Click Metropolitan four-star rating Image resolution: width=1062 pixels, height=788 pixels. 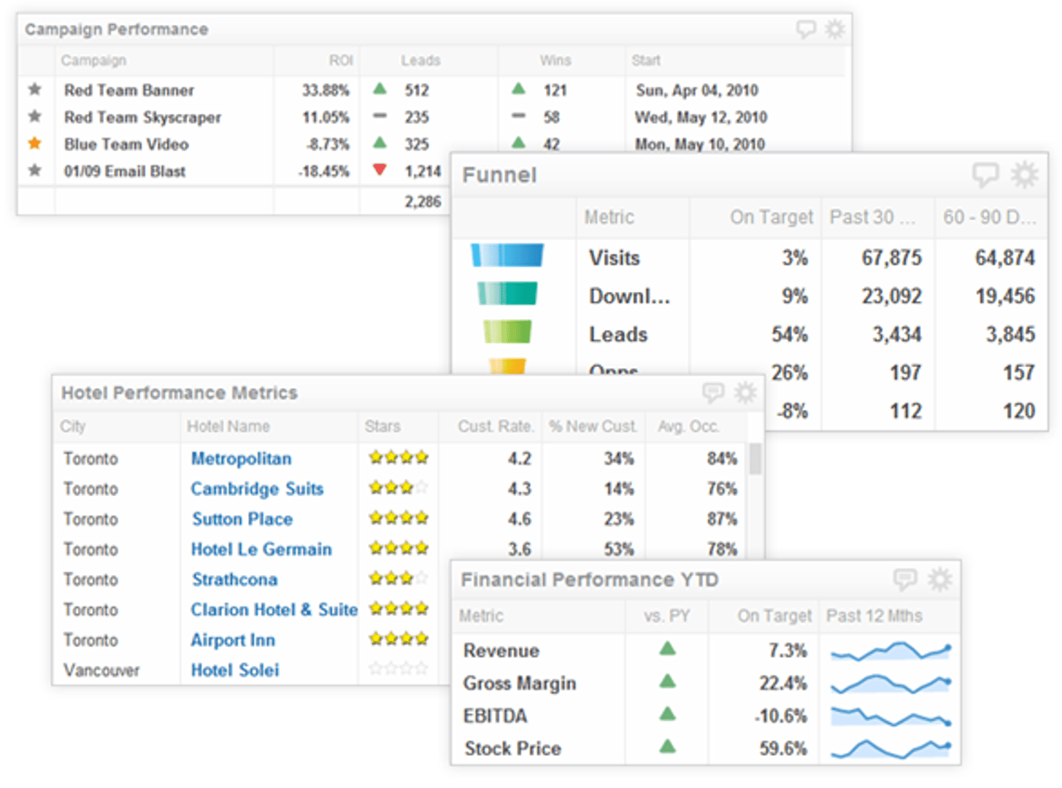[x=399, y=458]
